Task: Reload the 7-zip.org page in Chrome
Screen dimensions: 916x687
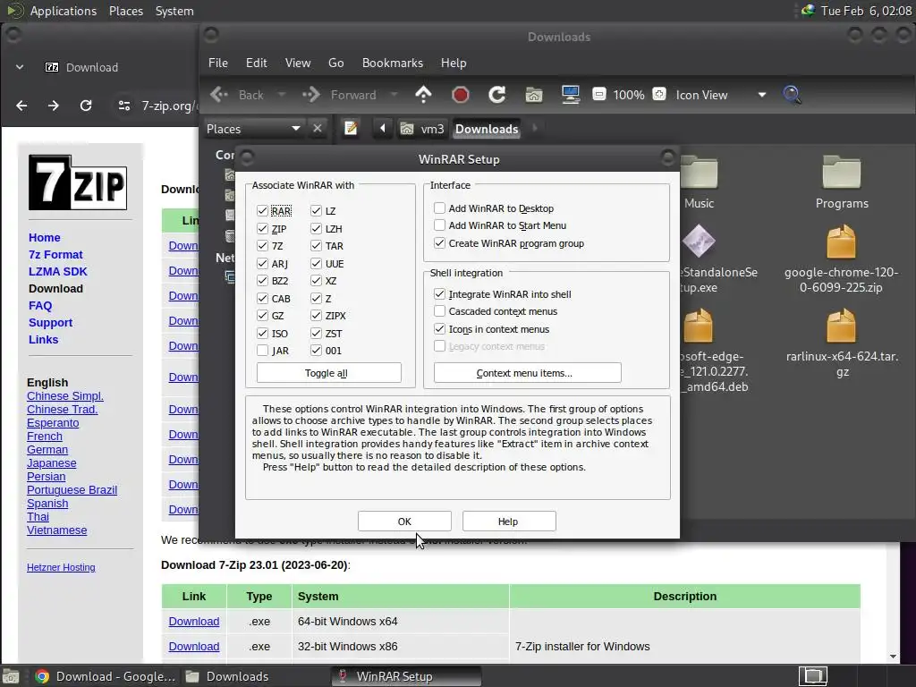Action: (x=86, y=106)
